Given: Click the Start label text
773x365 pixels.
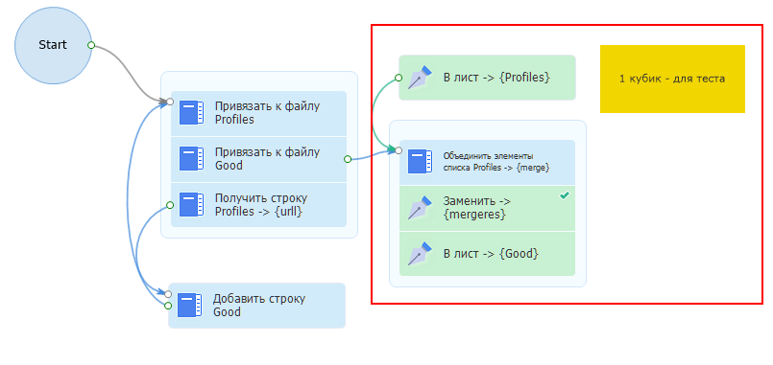Looking at the screenshot, I should coord(53,45).
